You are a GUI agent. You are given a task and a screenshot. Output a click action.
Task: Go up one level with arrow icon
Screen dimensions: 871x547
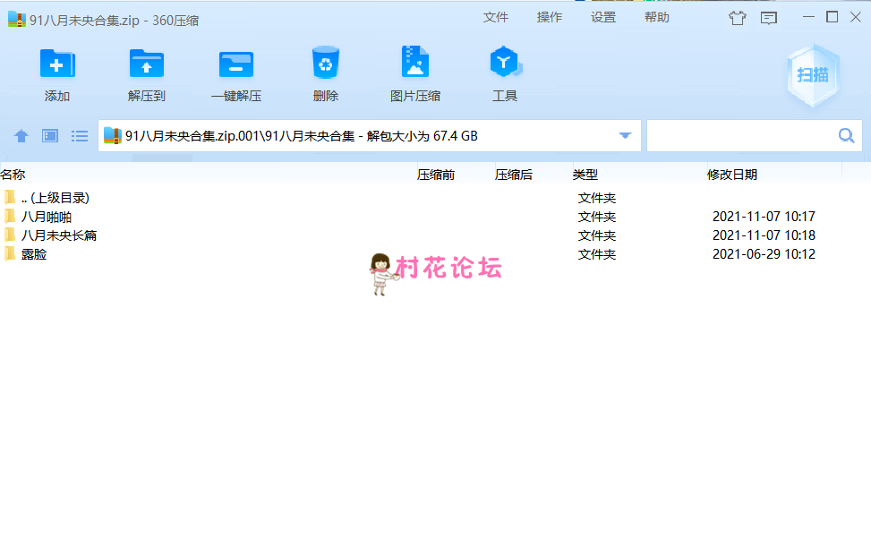21,136
